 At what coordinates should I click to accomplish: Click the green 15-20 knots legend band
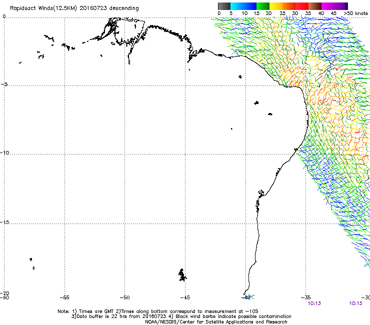pyautogui.click(x=263, y=6)
